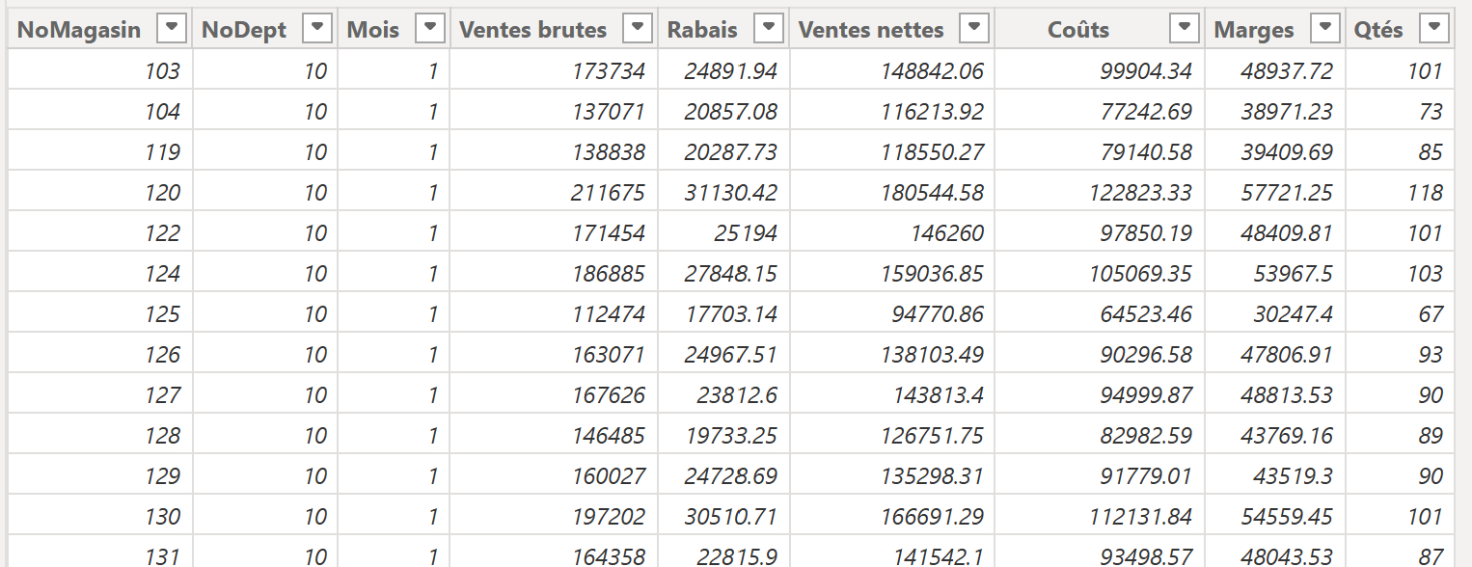The image size is (1472, 567).
Task: Open the NoMagasin column filter dropdown
Action: pyautogui.click(x=171, y=29)
